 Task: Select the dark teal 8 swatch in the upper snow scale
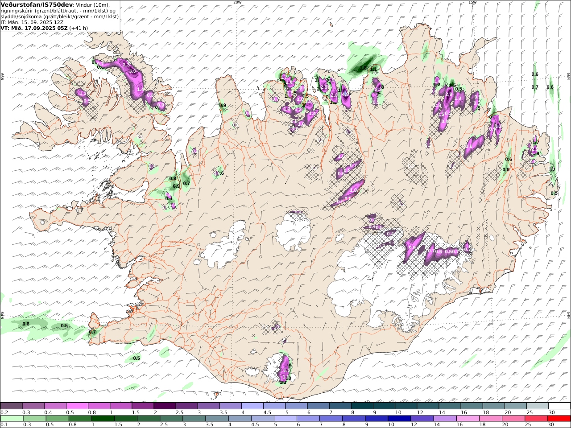point(362,406)
